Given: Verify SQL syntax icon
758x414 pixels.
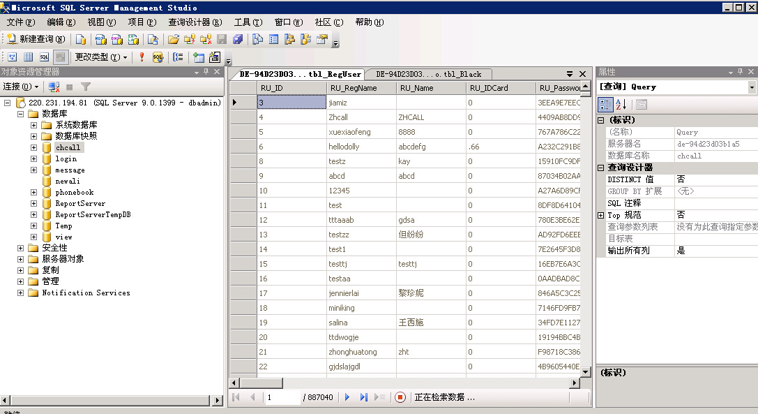Looking at the screenshot, I should pos(158,57).
